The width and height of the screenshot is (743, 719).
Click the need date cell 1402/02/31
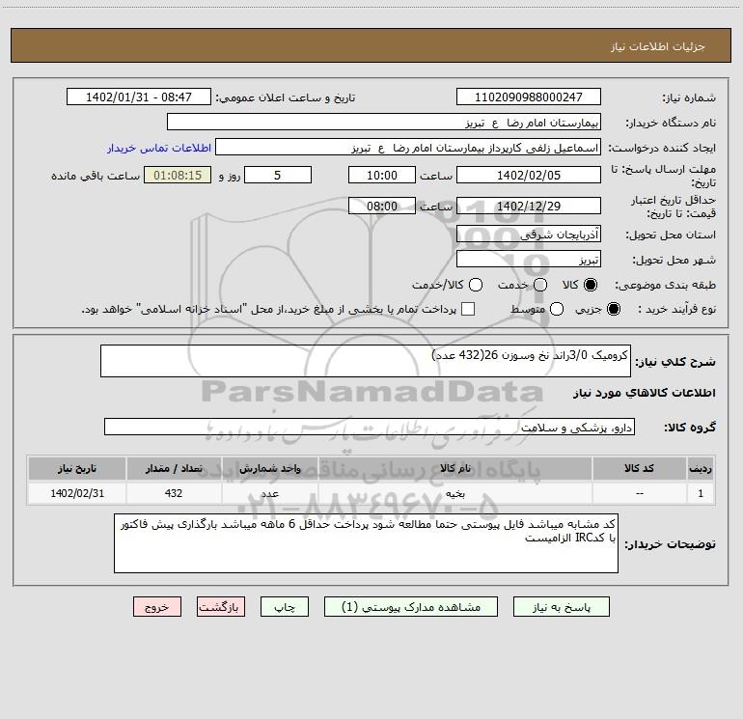tap(77, 493)
